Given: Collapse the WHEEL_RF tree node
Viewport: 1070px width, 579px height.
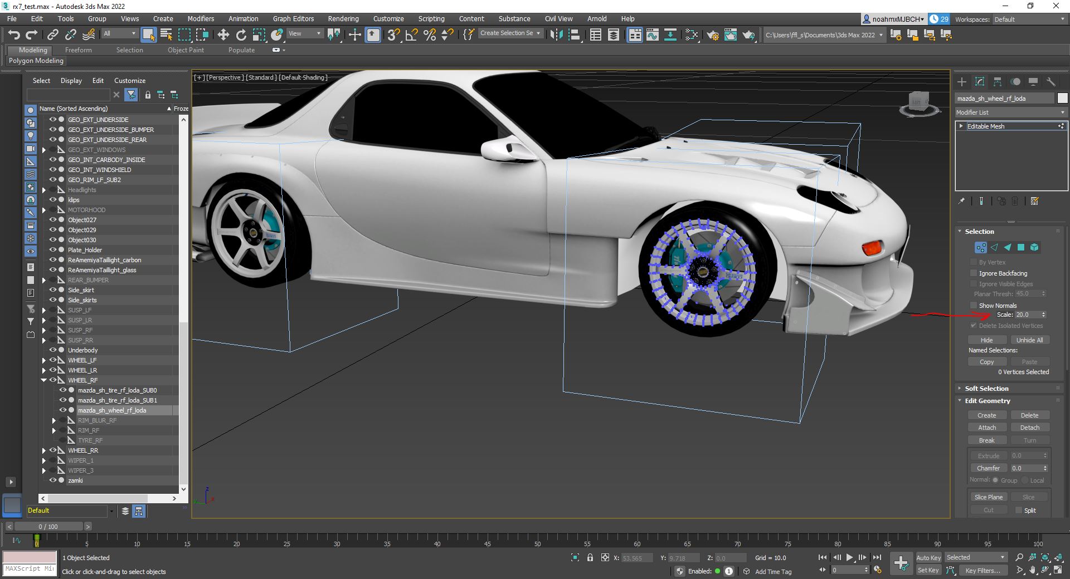Looking at the screenshot, I should click(43, 380).
